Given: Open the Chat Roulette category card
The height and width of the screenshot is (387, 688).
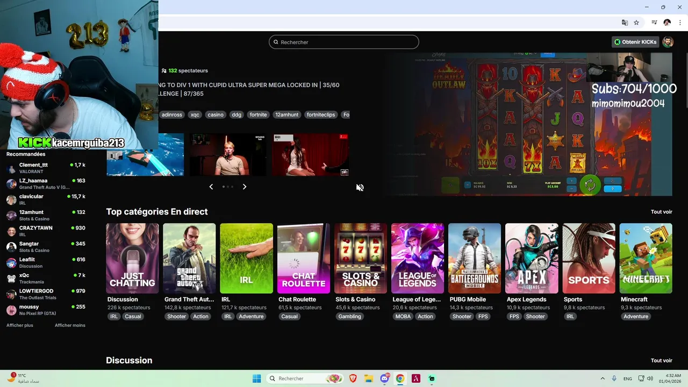Looking at the screenshot, I should pyautogui.click(x=304, y=259).
